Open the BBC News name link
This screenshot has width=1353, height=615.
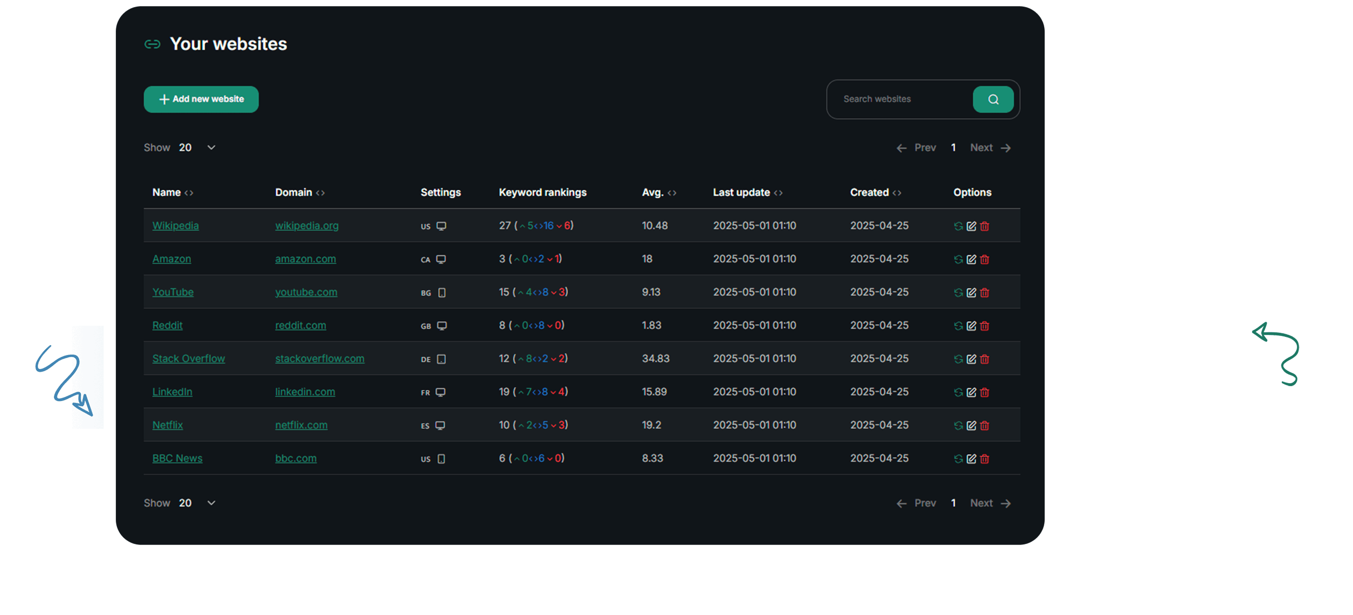click(x=178, y=458)
